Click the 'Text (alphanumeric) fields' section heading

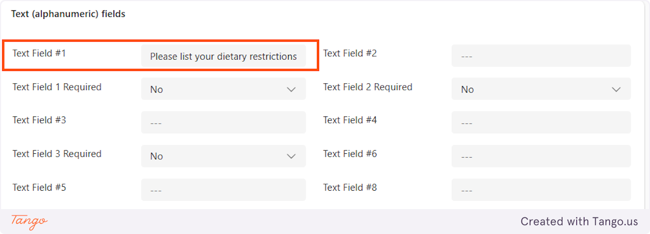[68, 14]
